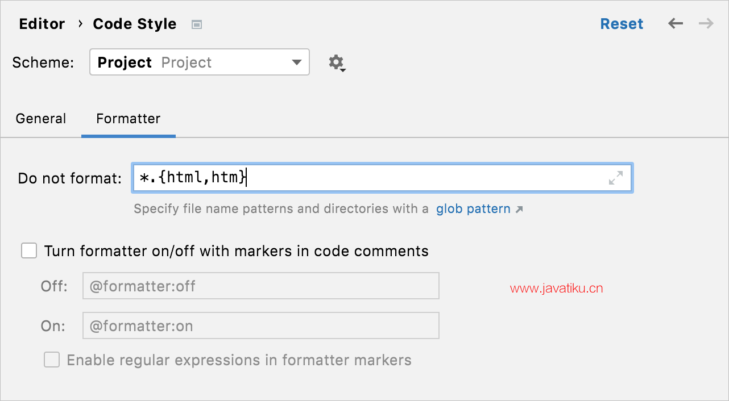Click the Editor breadcrumb
729x401 pixels.
point(42,24)
